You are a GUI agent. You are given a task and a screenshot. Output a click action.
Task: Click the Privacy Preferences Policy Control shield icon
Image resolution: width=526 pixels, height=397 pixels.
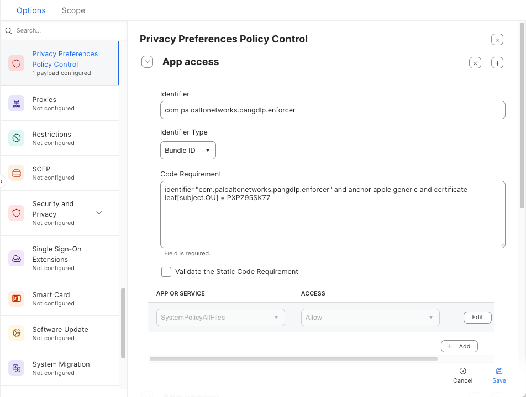(x=17, y=63)
